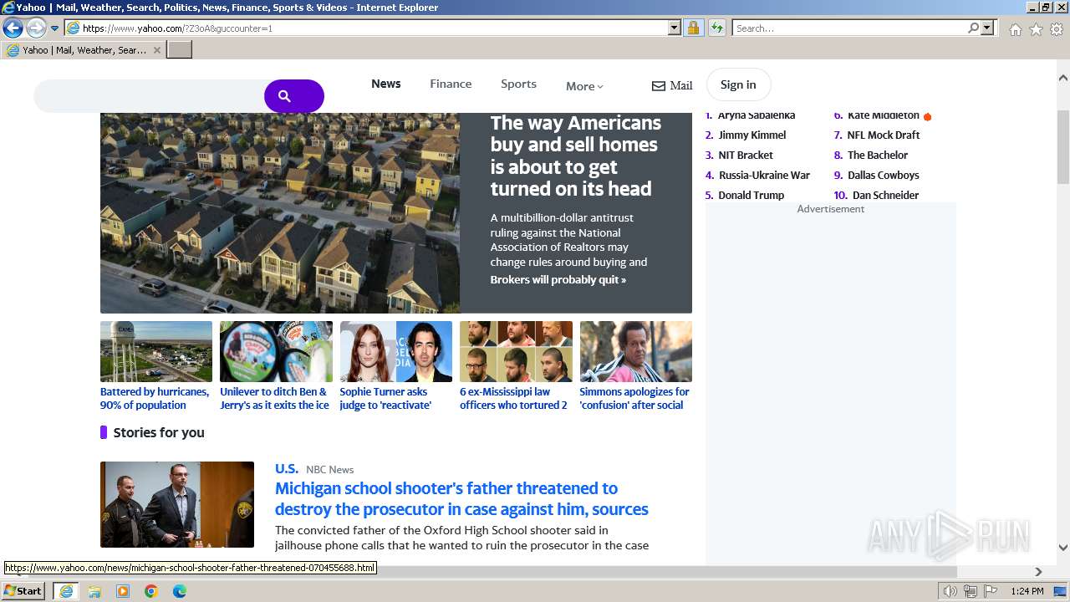This screenshot has height=602, width=1070.
Task: Select trending topic Dan Schneider
Action: point(885,195)
